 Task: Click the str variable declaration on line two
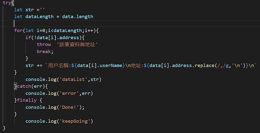29,10
